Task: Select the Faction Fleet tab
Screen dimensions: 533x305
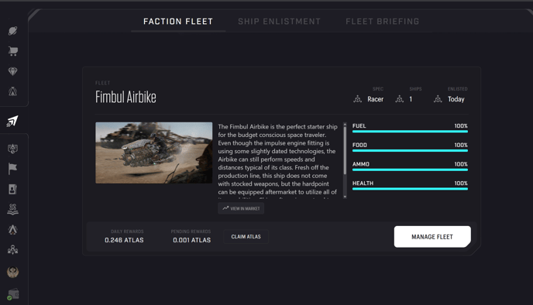Action: (178, 22)
